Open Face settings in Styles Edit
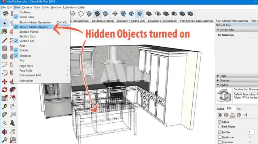The image size is (258, 144). [226, 115]
